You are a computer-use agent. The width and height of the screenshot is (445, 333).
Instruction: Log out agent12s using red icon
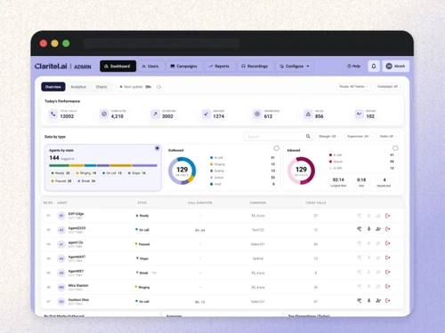click(x=388, y=243)
